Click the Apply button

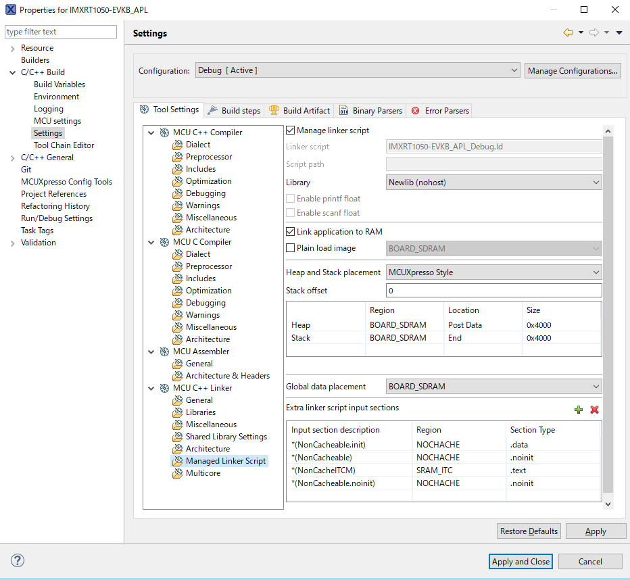pyautogui.click(x=596, y=531)
